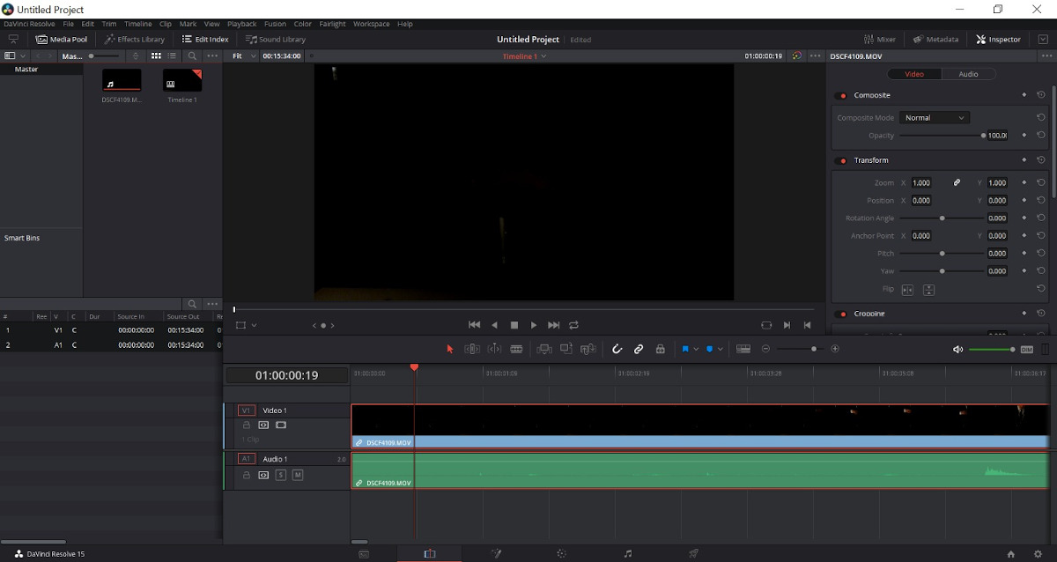The width and height of the screenshot is (1057, 562).
Task: Select the Blade edit mode tool
Action: tap(516, 349)
